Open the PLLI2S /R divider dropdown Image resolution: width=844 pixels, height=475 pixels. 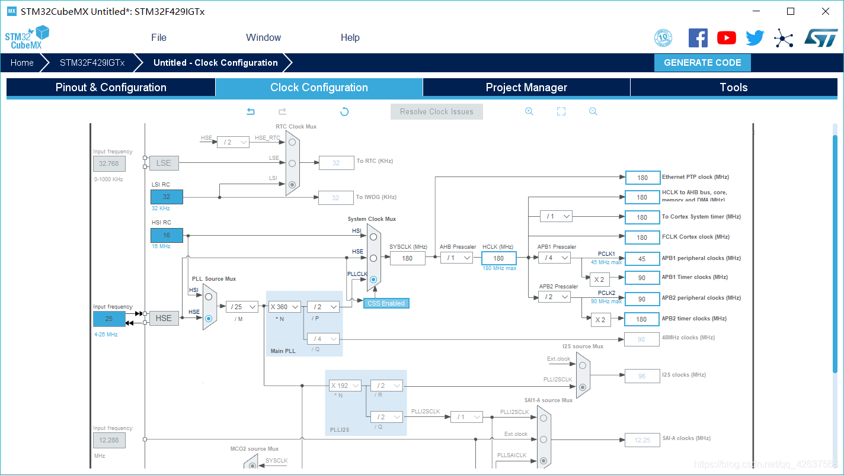click(x=386, y=386)
